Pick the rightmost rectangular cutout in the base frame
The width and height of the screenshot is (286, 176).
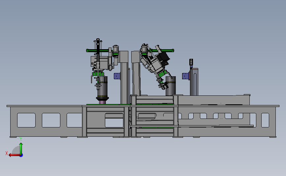tap(265, 120)
